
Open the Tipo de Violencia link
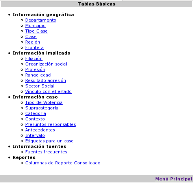click(44, 102)
